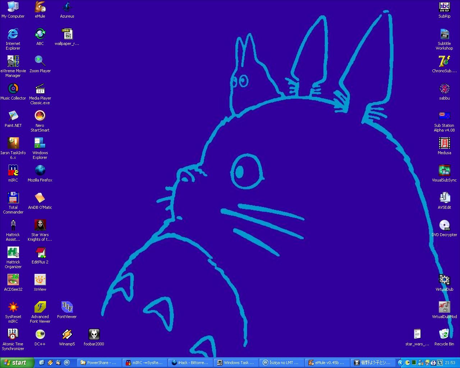This screenshot has height=368, width=460.
Task: Click the green square tray icon
Action: tap(414, 363)
